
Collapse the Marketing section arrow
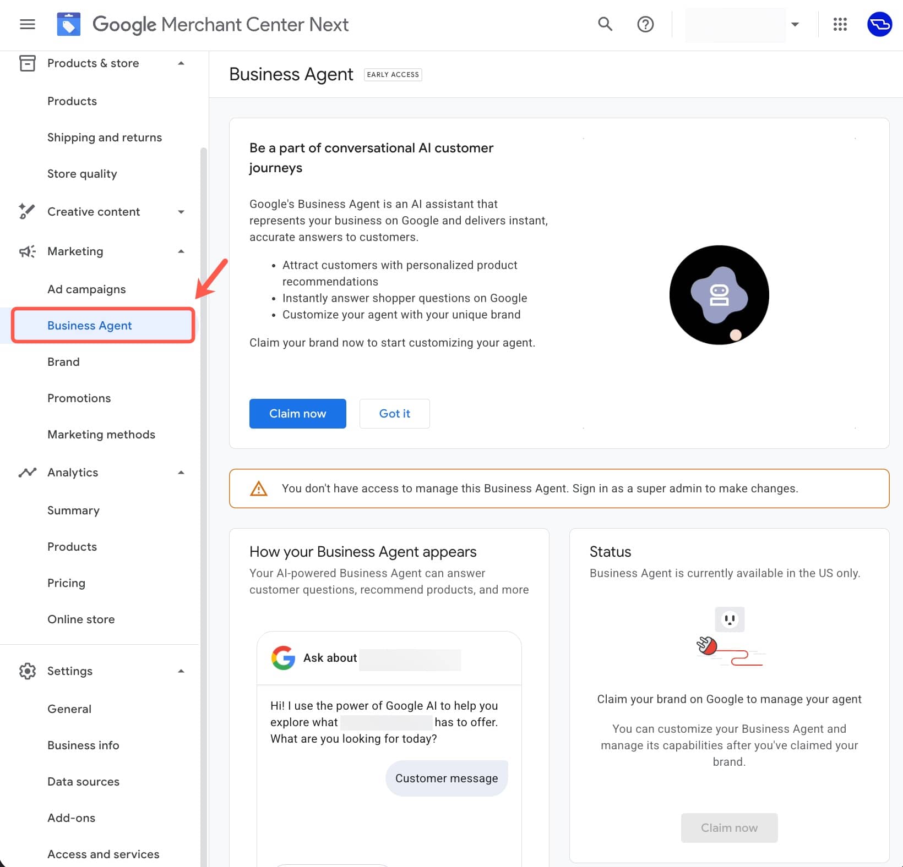[181, 251]
